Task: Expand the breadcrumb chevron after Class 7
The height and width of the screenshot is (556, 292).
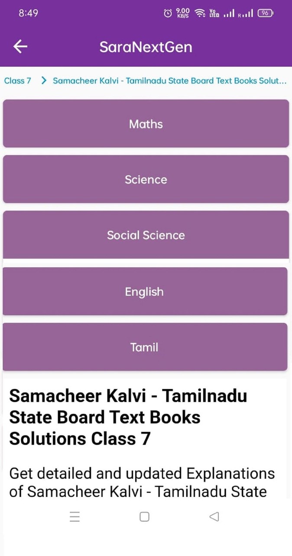Action: [43, 80]
